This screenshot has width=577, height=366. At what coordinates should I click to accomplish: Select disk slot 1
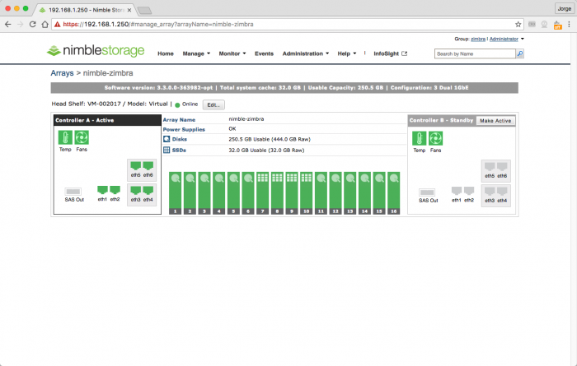click(175, 192)
